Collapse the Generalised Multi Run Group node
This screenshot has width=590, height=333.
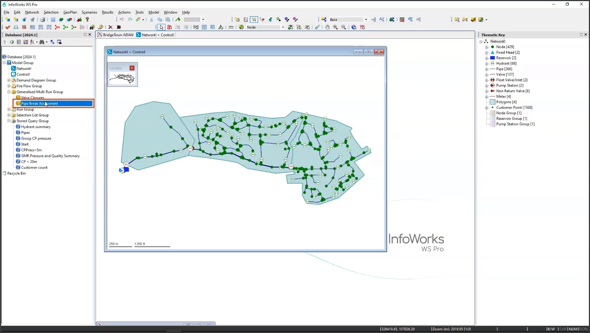[9, 92]
